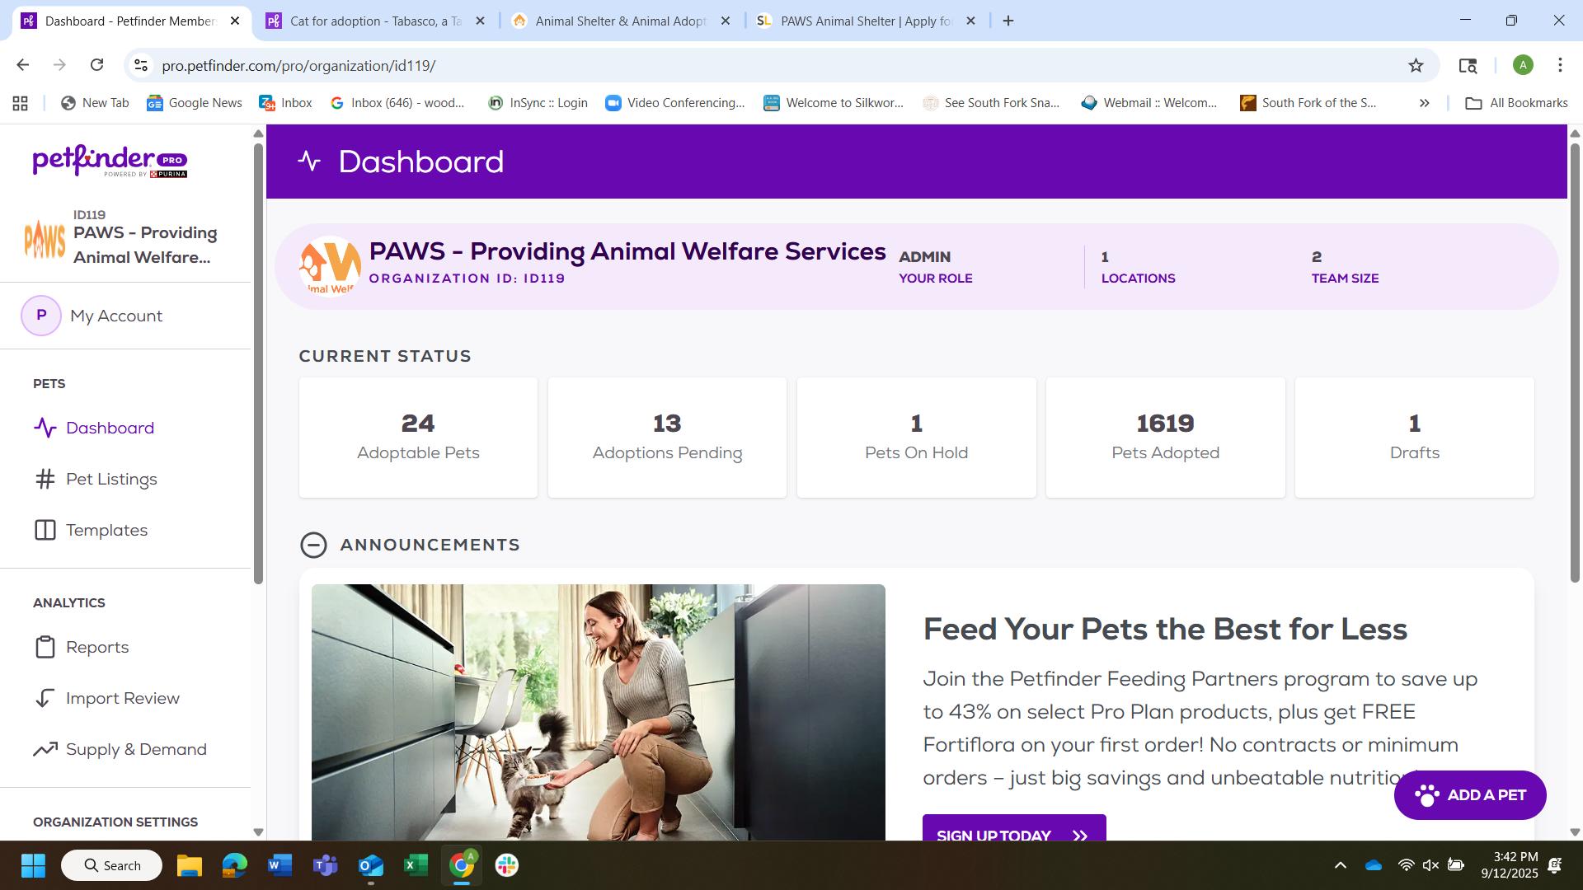Image resolution: width=1583 pixels, height=890 pixels.
Task: Open the Video Conferencing bookmark
Action: [675, 103]
